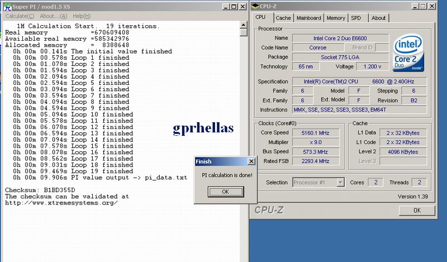Image resolution: width=447 pixels, height=262 pixels.
Task: Maximize the Super PI window
Action: click(234, 7)
